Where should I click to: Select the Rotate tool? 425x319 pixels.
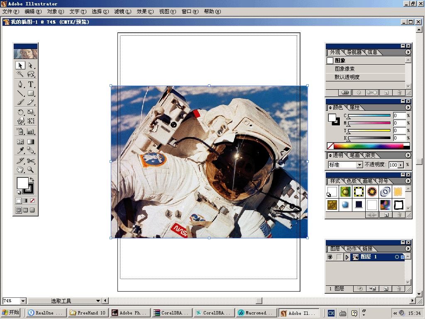coord(20,112)
